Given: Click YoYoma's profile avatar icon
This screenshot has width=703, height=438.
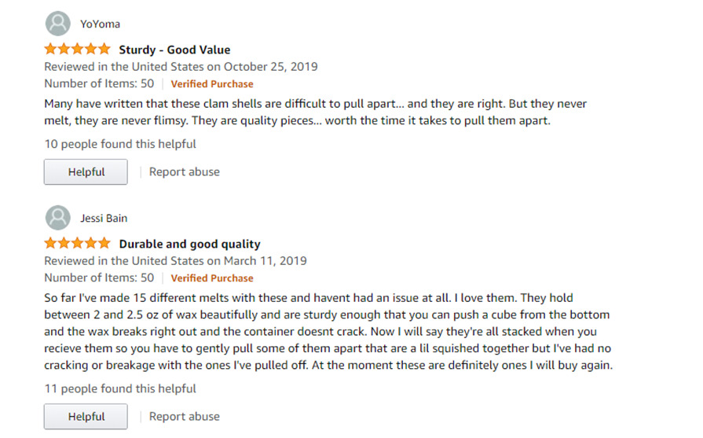Looking at the screenshot, I should click(x=58, y=24).
